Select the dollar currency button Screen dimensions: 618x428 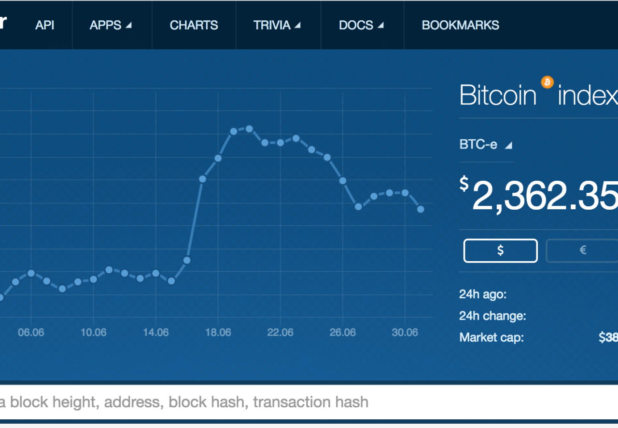pos(501,251)
